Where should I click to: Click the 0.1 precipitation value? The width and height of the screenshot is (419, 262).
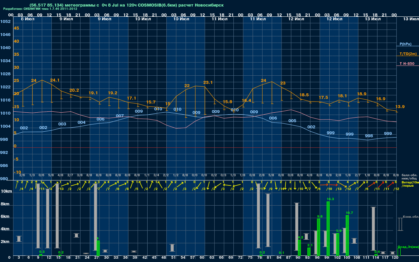click(x=282, y=253)
